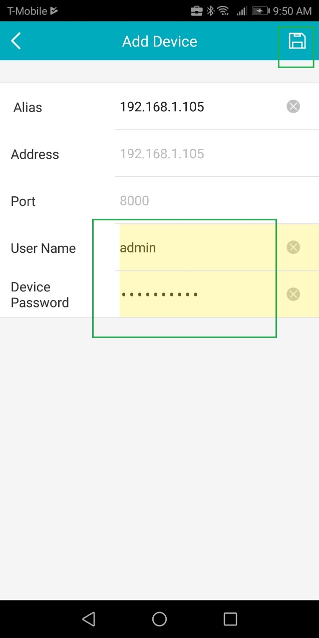Tap the Alias label
The width and height of the screenshot is (319, 638).
coord(28,107)
